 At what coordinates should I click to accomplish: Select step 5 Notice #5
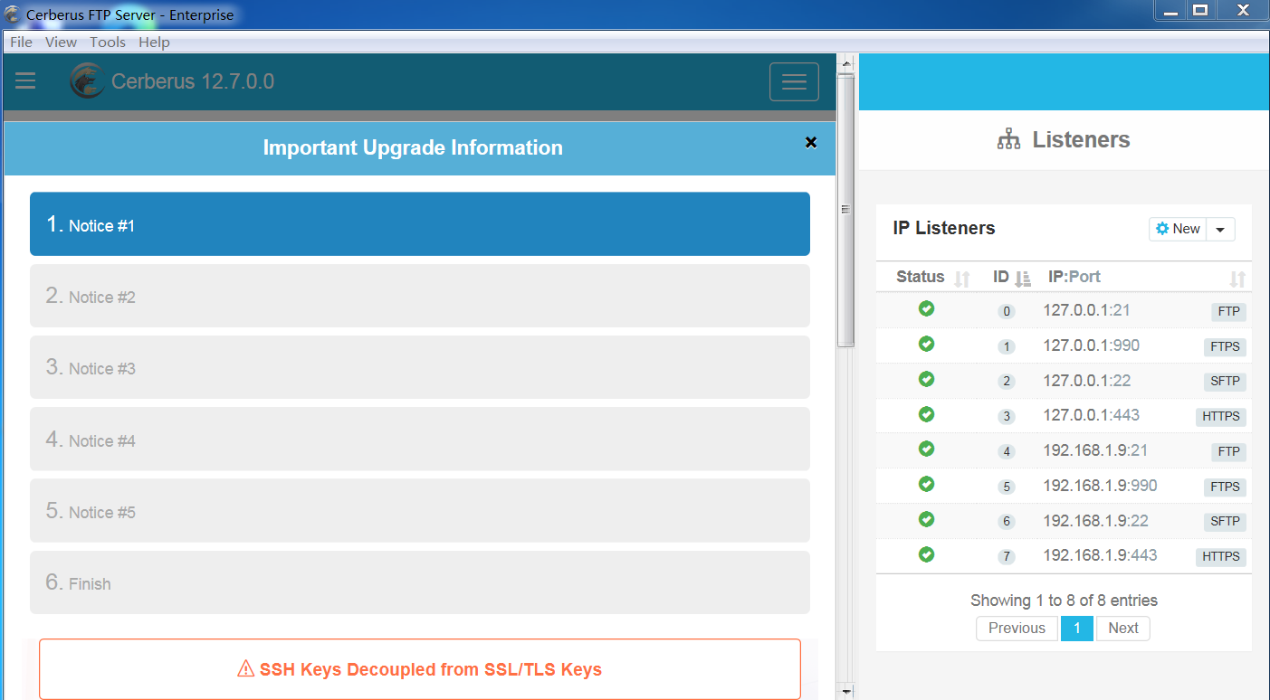point(420,511)
